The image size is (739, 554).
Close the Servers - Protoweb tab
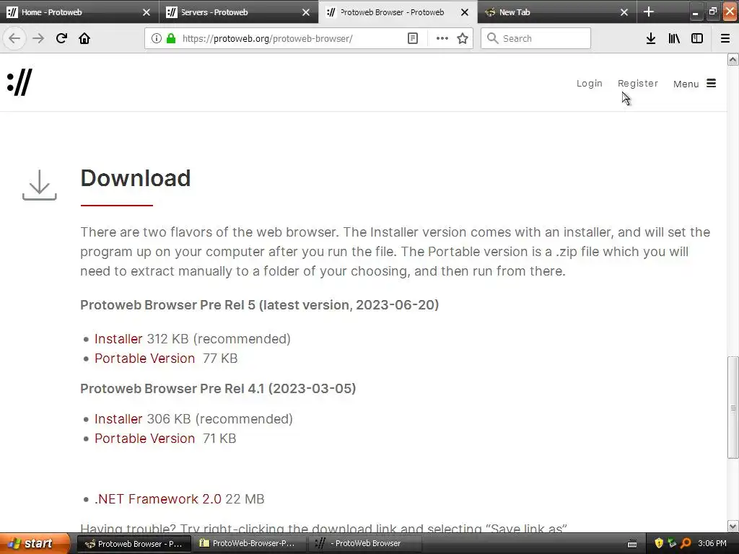(x=306, y=12)
